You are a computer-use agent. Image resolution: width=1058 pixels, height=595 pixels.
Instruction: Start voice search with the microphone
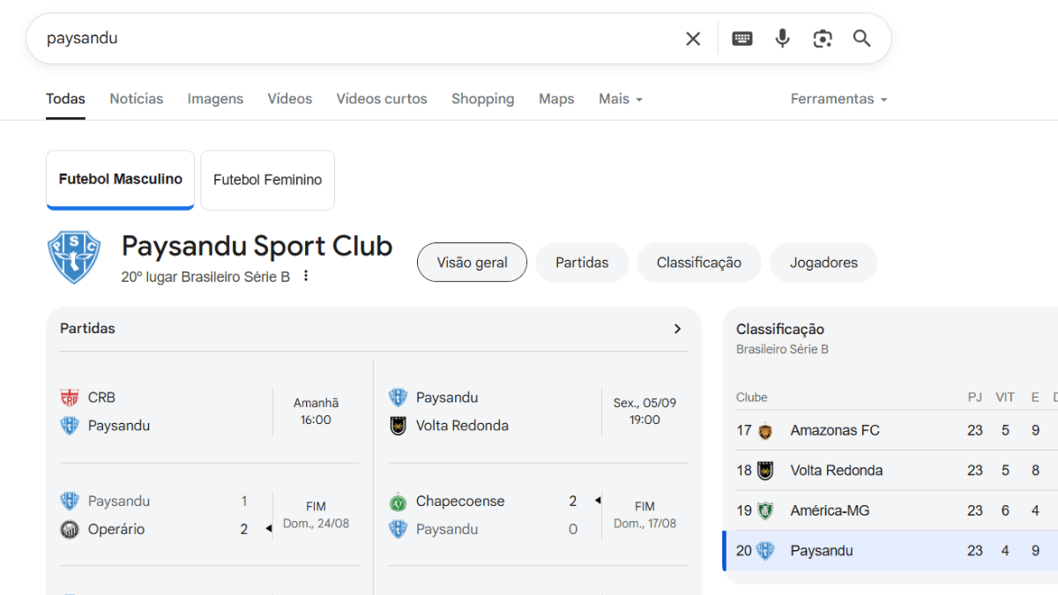(x=782, y=39)
